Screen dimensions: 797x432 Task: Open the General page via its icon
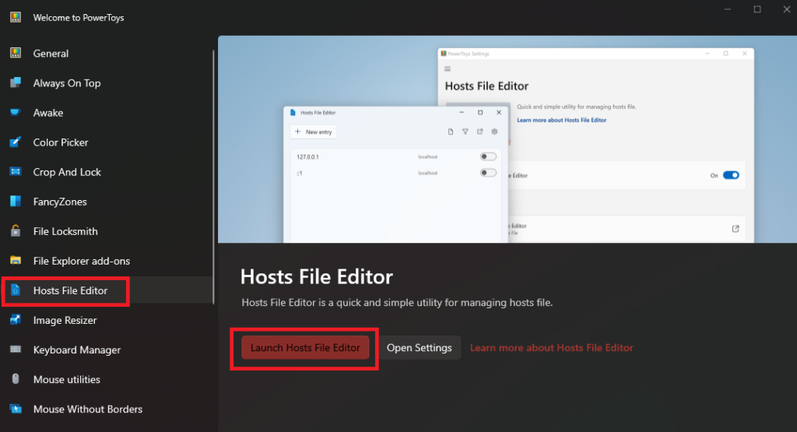[16, 53]
